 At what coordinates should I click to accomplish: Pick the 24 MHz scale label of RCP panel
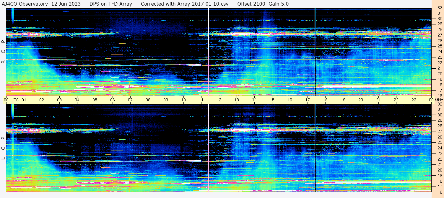click(439, 52)
